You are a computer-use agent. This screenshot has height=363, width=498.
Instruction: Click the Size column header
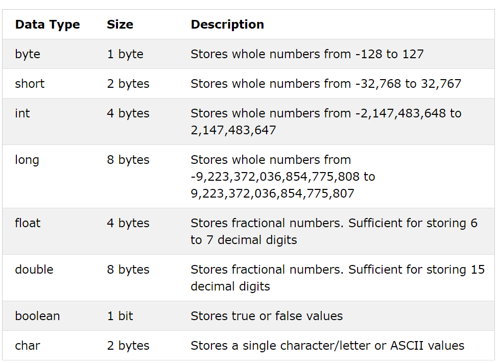coord(120,25)
